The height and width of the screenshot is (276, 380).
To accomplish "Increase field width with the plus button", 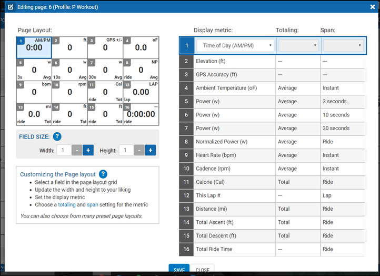I will [x=88, y=151].
